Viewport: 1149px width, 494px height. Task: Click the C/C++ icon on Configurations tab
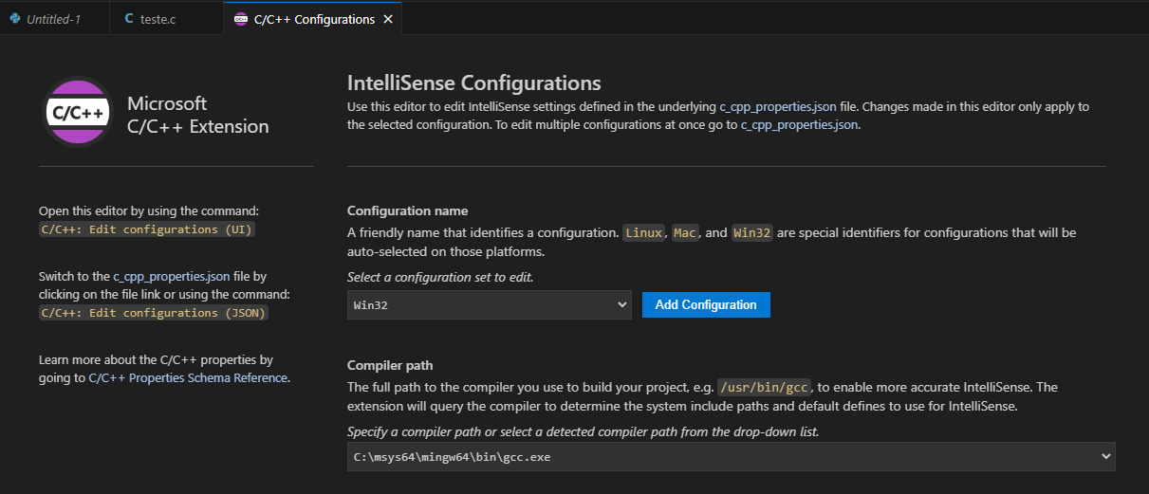point(240,19)
